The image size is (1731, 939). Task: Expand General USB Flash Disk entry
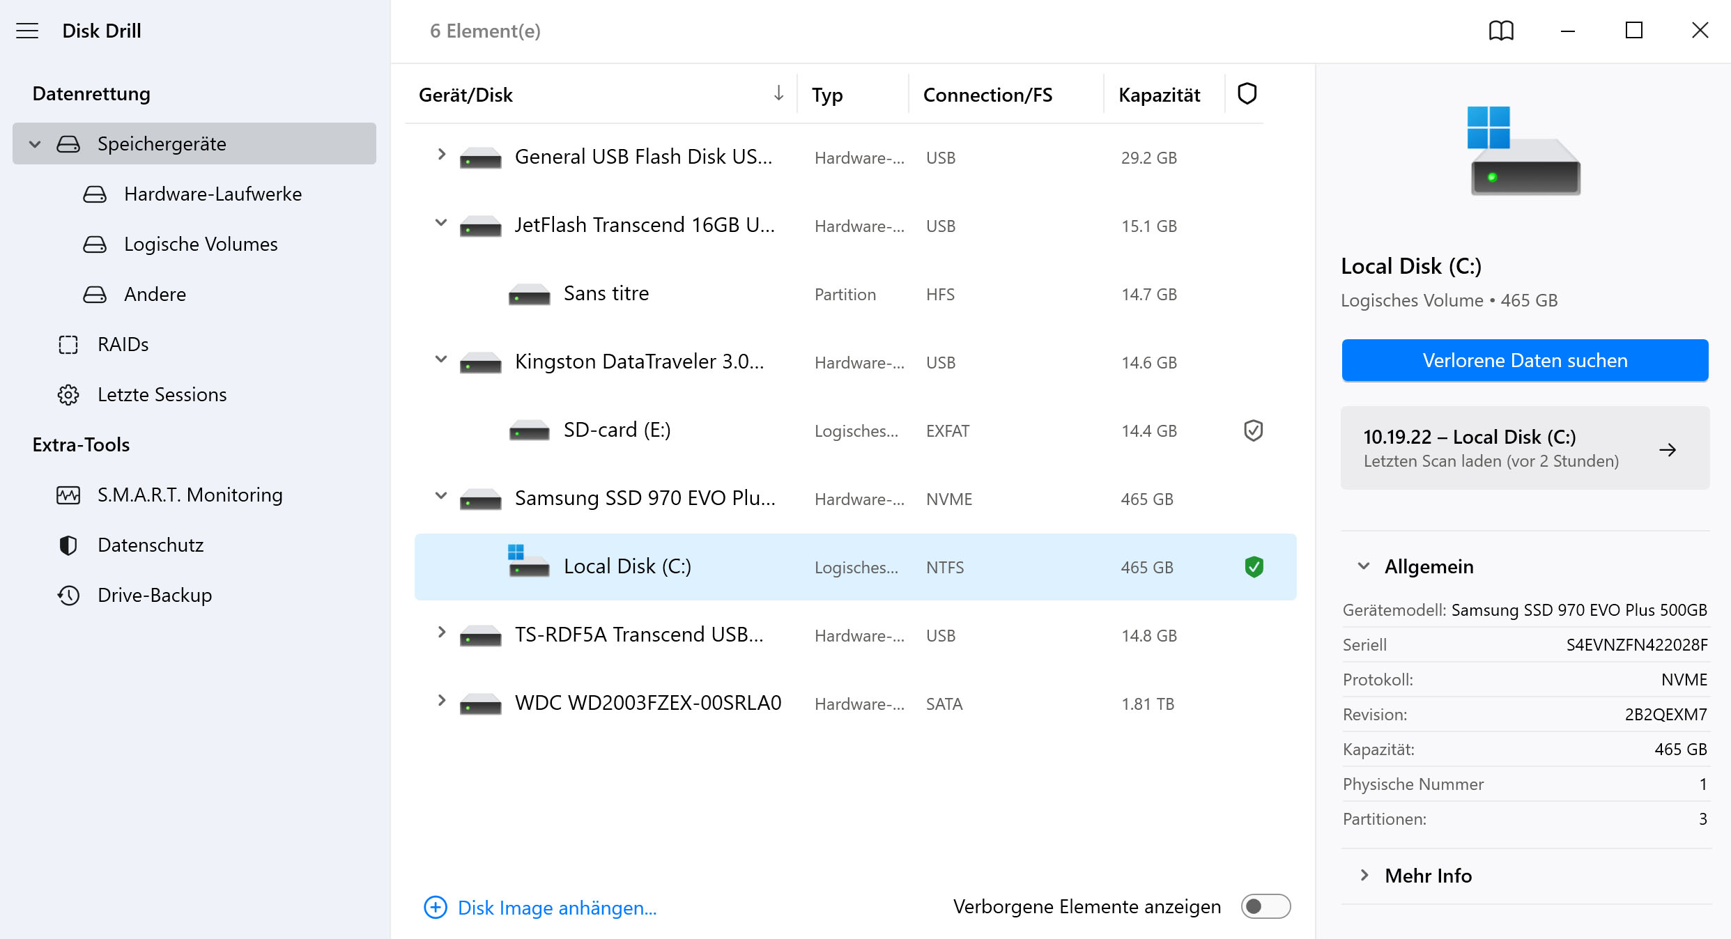pos(440,154)
